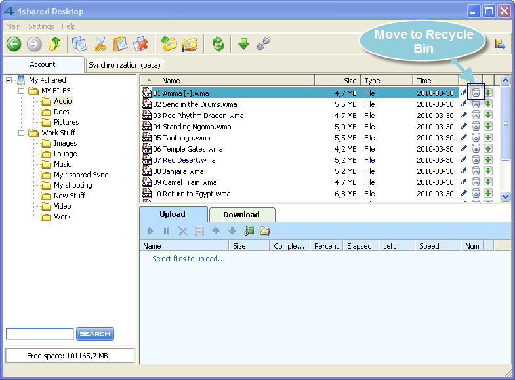Click the search text input field
The width and height of the screenshot is (515, 380).
pos(40,333)
